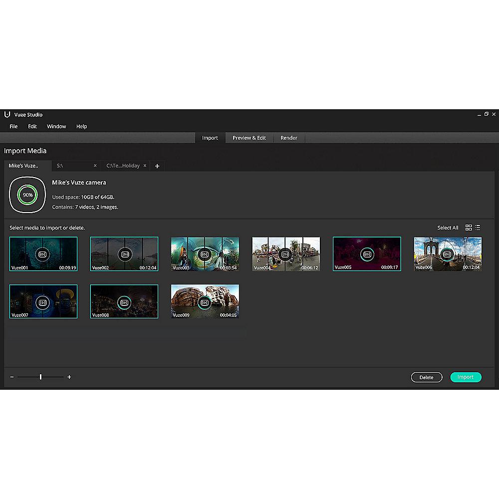Viewport: 499px width, 499px height.
Task: Click the video icon on Vuze005
Action: click(x=367, y=254)
